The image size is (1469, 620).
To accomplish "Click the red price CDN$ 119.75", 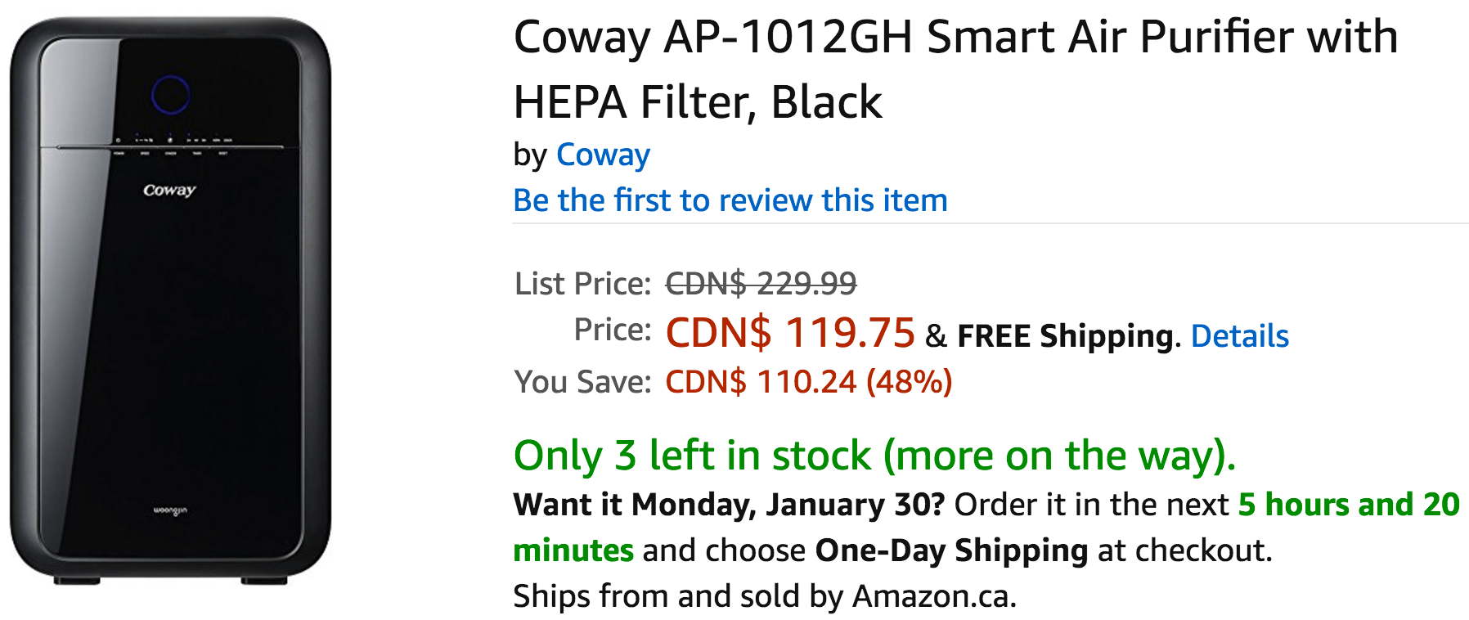I will [790, 333].
